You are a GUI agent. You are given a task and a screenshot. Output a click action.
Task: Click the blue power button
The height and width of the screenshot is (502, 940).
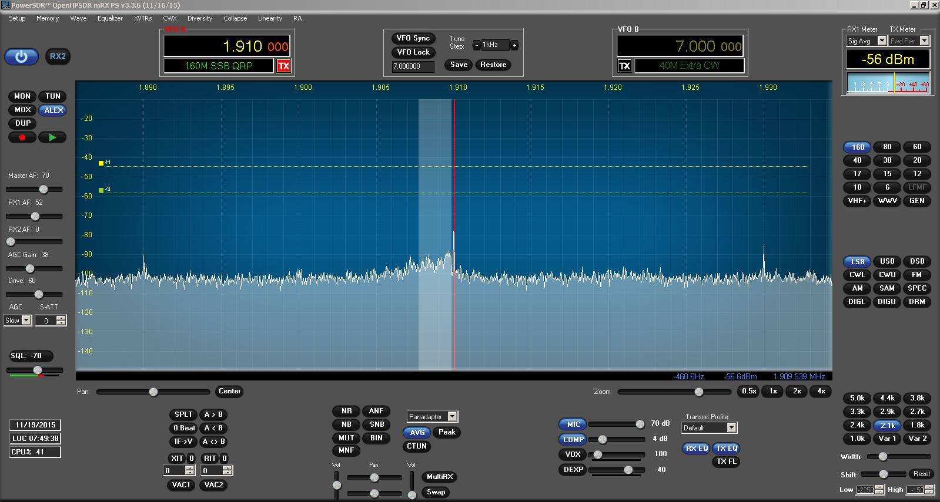click(21, 57)
